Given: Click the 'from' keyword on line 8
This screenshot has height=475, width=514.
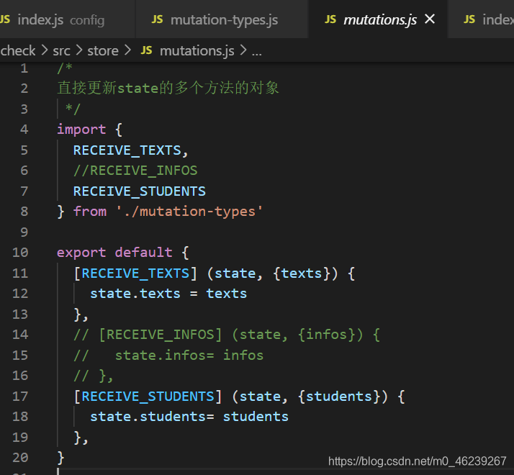Looking at the screenshot, I should [x=90, y=212].
